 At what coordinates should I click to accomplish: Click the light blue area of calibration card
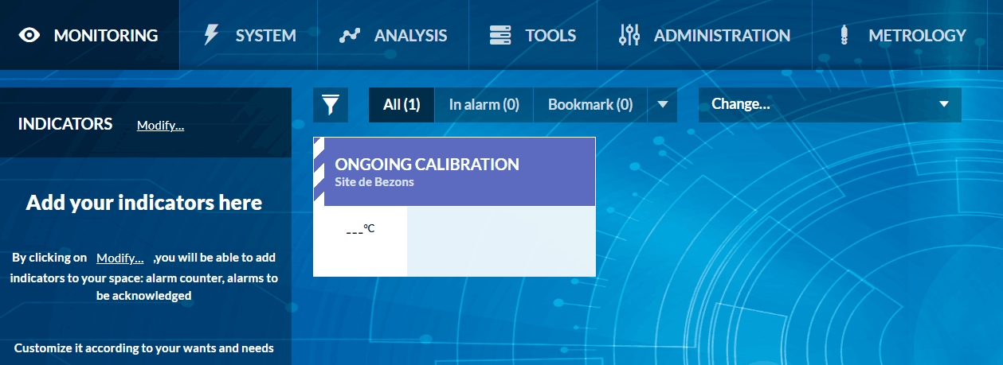click(x=501, y=242)
